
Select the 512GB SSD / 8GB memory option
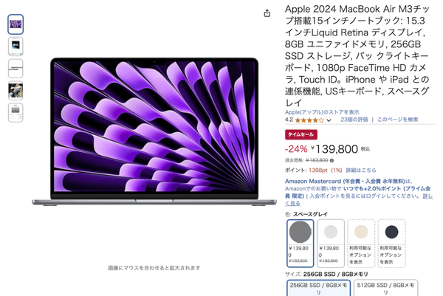(385, 288)
